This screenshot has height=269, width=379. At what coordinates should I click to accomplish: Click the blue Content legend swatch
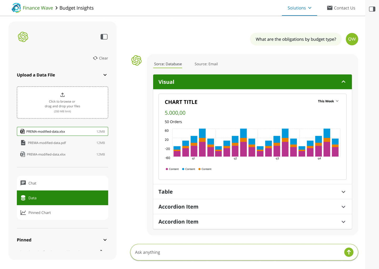point(183,169)
